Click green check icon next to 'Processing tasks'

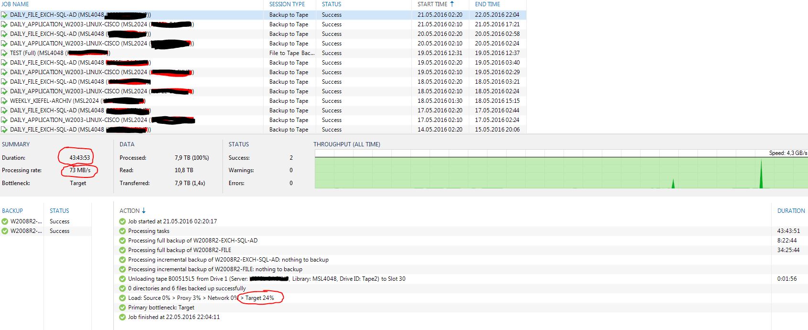coord(123,231)
